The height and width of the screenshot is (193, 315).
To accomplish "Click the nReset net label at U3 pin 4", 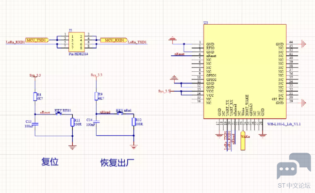I will coord(180,54).
